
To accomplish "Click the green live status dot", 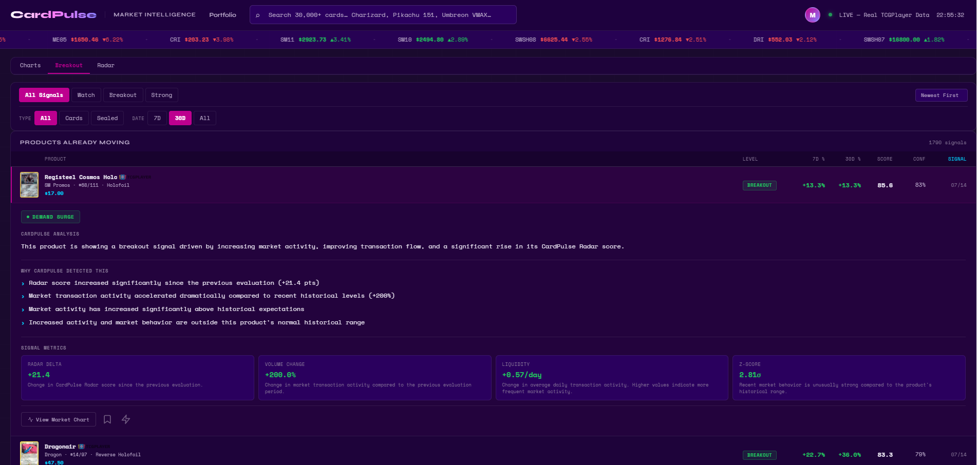I will pyautogui.click(x=830, y=15).
